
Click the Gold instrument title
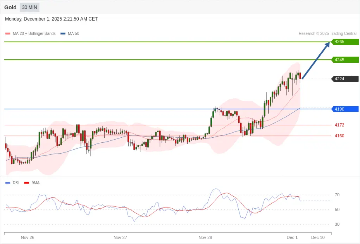pyautogui.click(x=10, y=7)
